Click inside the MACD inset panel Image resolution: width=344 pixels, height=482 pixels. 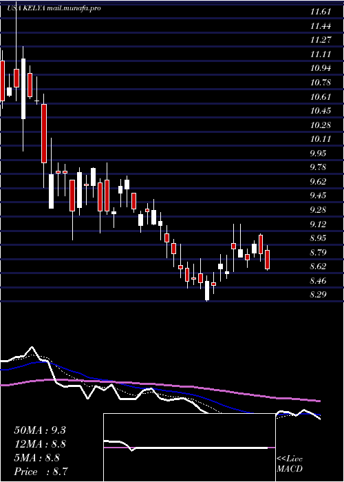[x=189, y=448]
